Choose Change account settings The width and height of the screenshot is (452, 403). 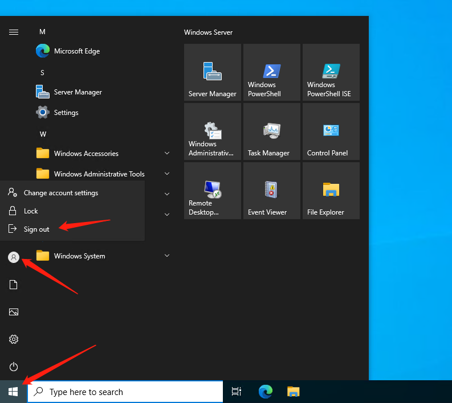point(72,192)
